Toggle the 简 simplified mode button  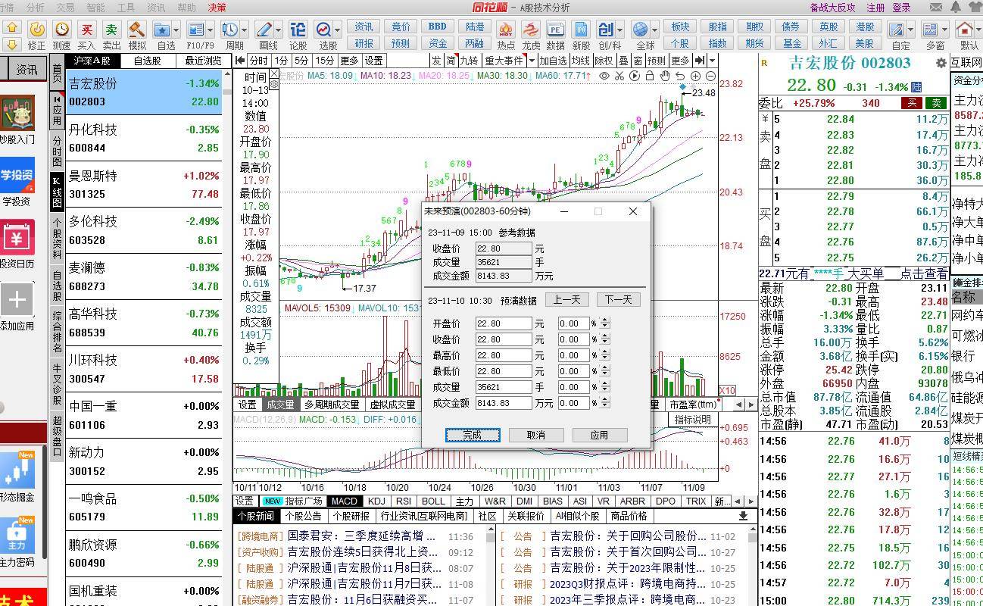[451, 61]
